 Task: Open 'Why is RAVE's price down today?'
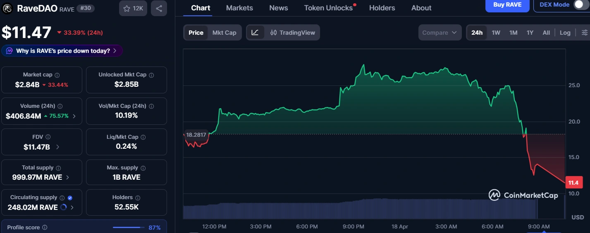point(62,51)
